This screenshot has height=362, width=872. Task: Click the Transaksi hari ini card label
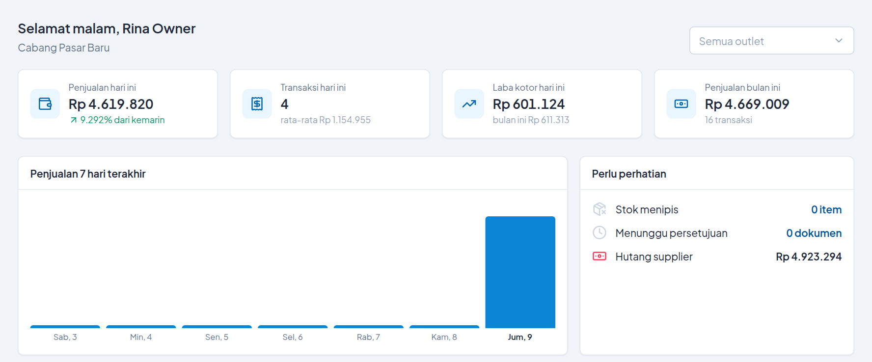(x=313, y=87)
